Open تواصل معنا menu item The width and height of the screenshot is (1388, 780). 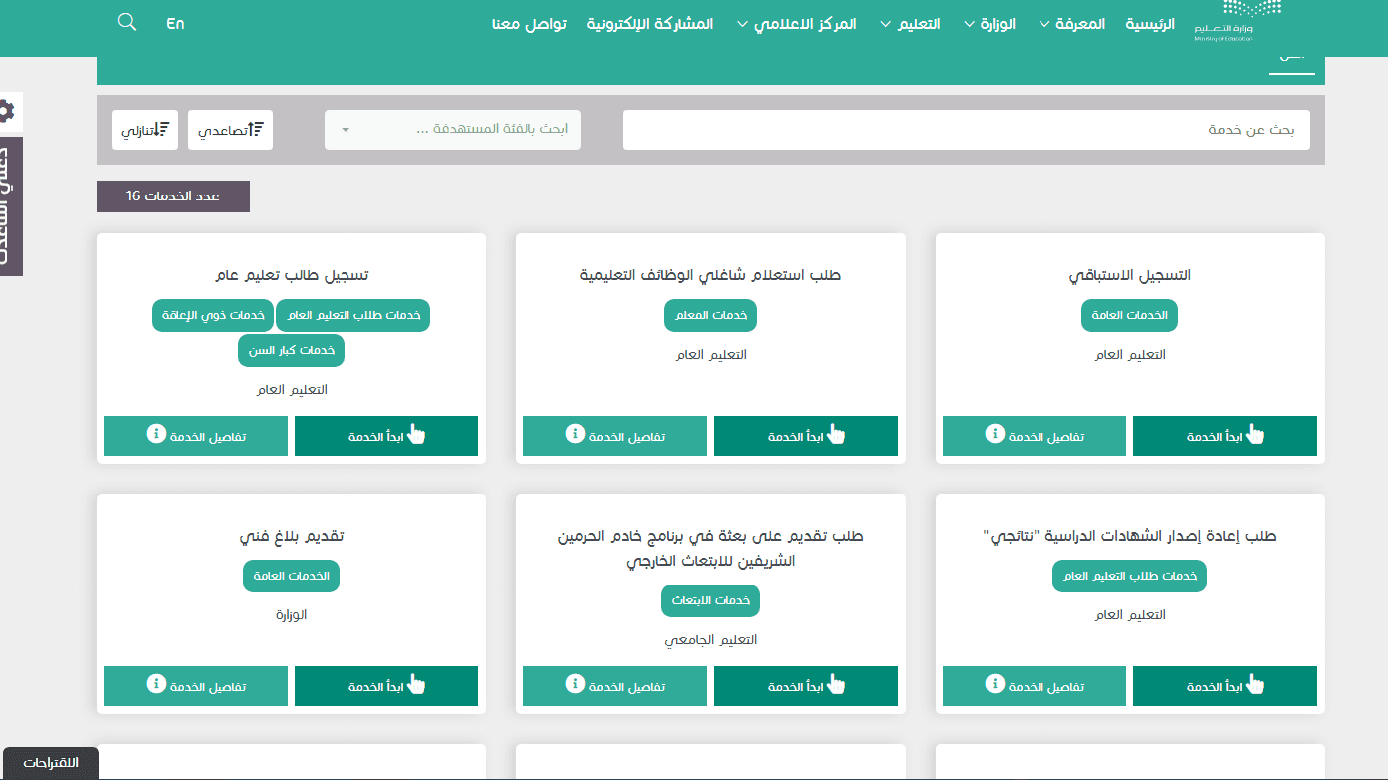(529, 24)
